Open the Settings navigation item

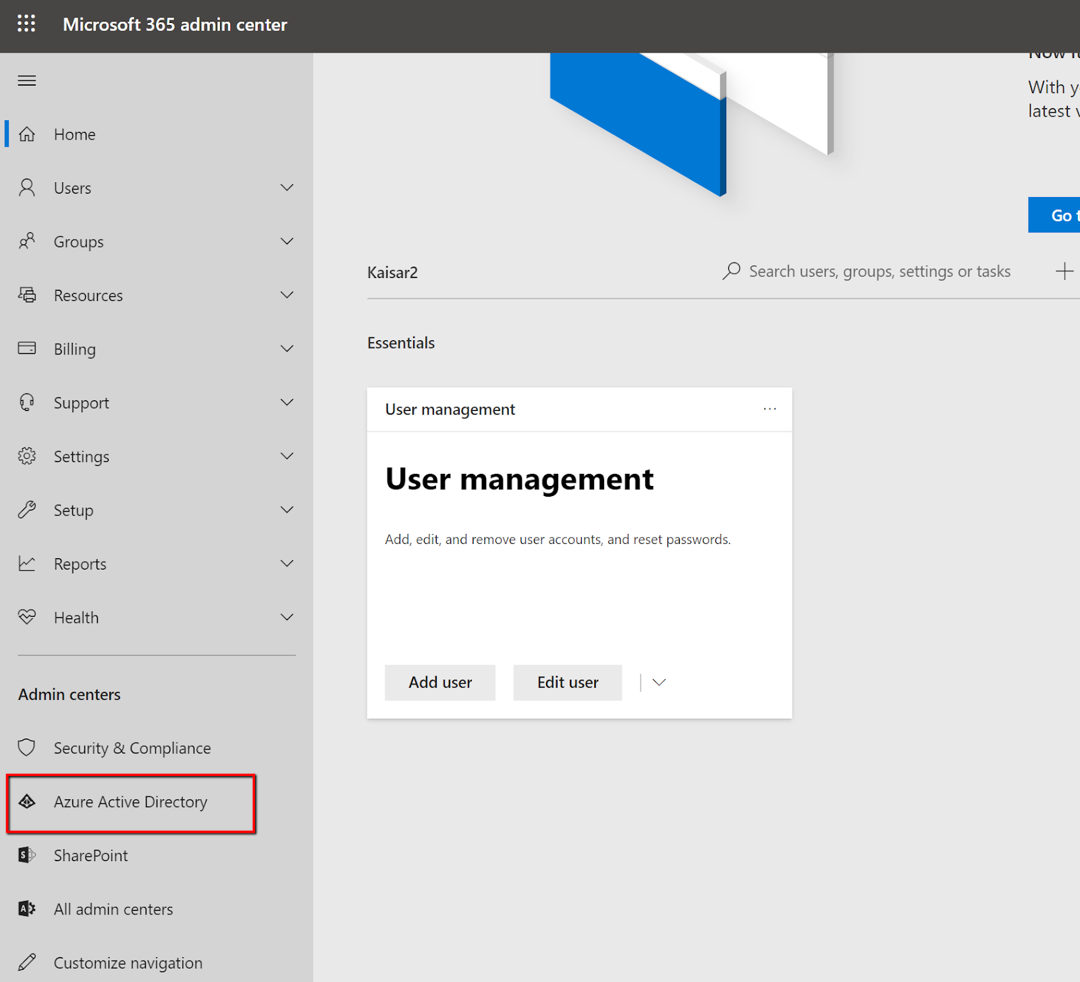[x=157, y=456]
